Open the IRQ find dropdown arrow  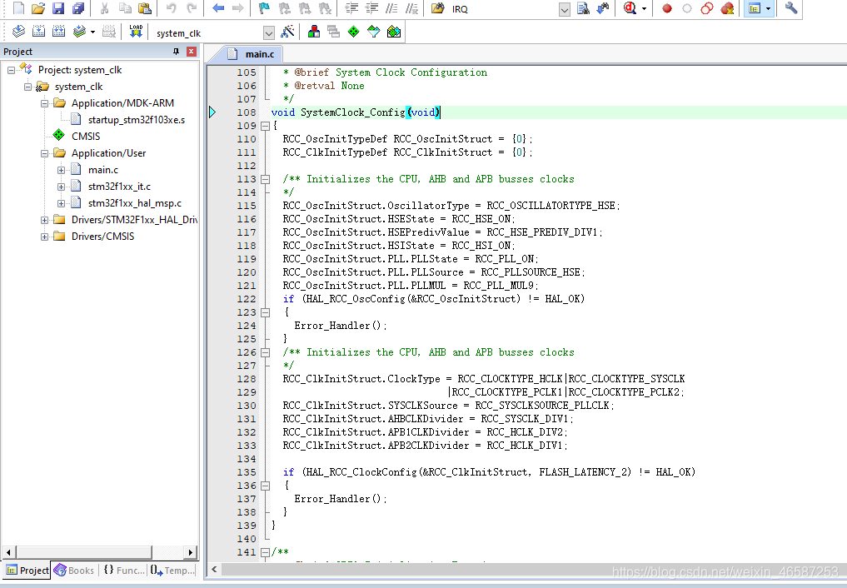point(565,9)
